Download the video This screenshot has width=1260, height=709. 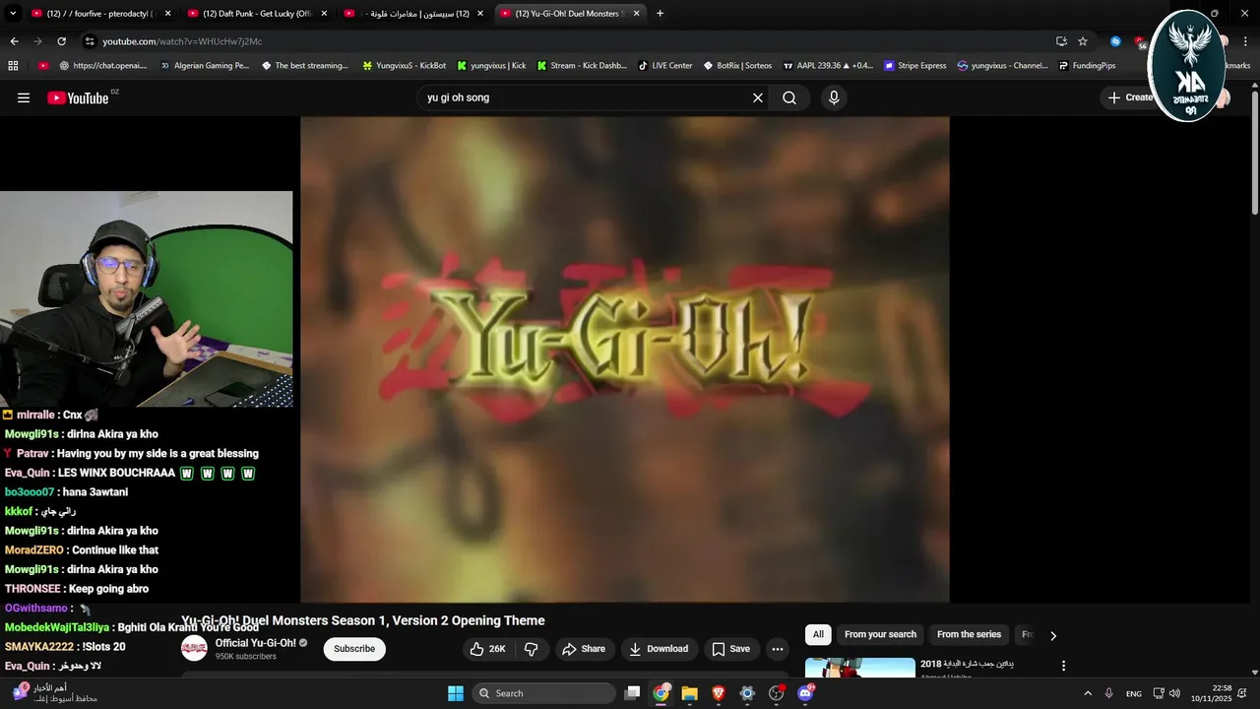[659, 649]
